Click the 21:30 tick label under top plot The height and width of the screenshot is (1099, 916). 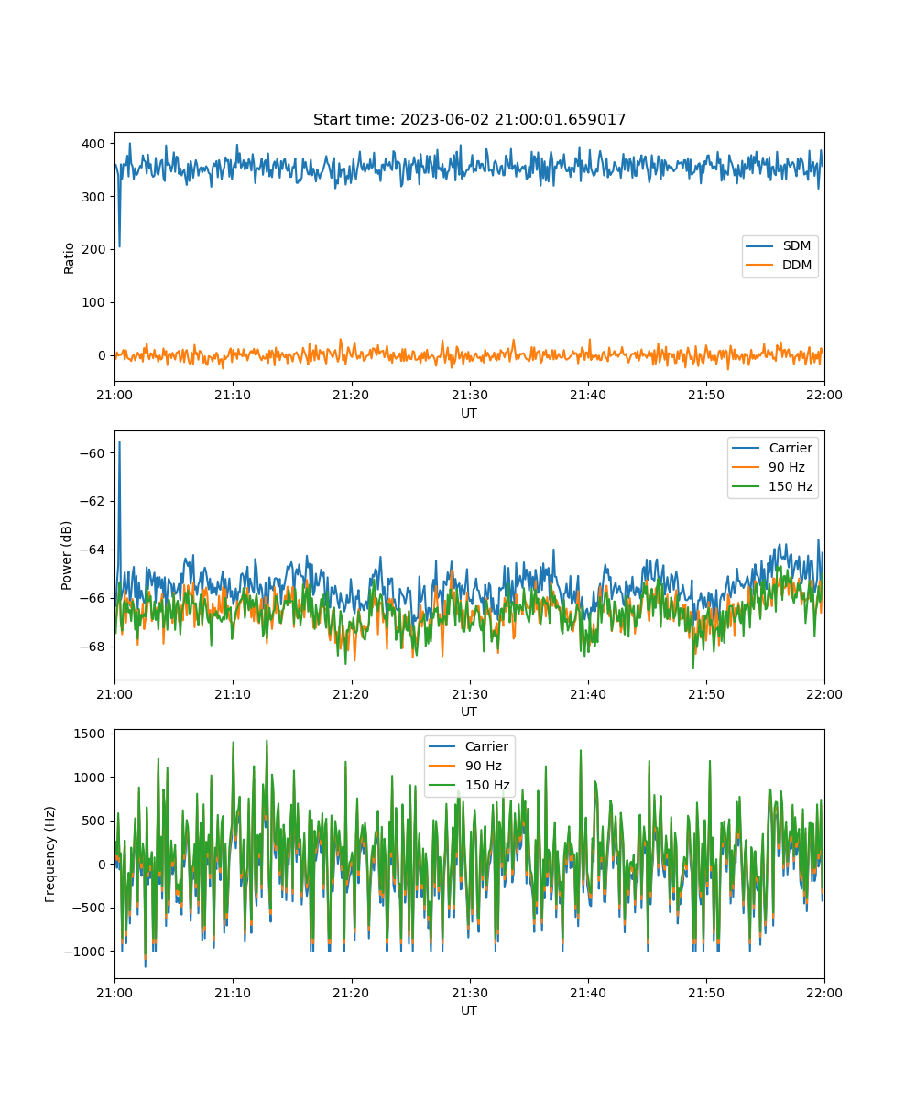(x=469, y=395)
